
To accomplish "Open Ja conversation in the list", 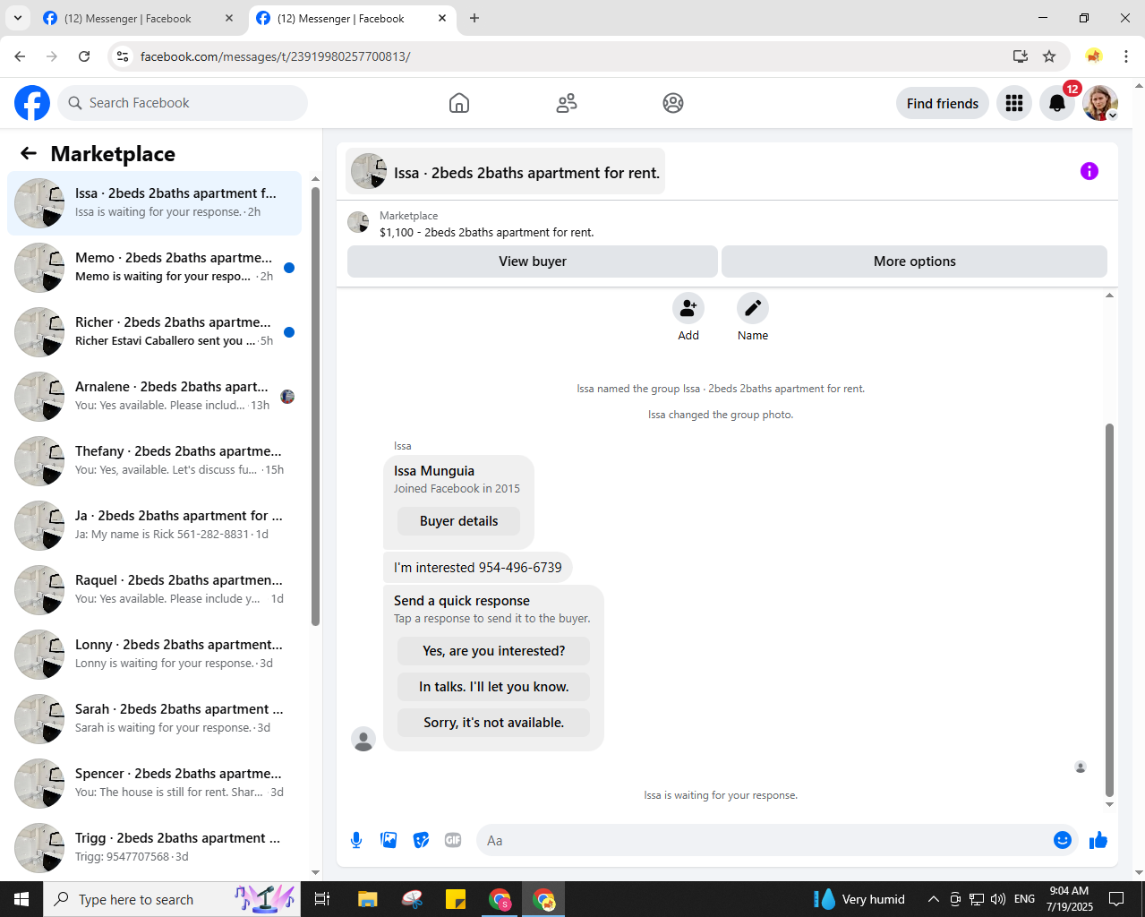I will [154, 526].
